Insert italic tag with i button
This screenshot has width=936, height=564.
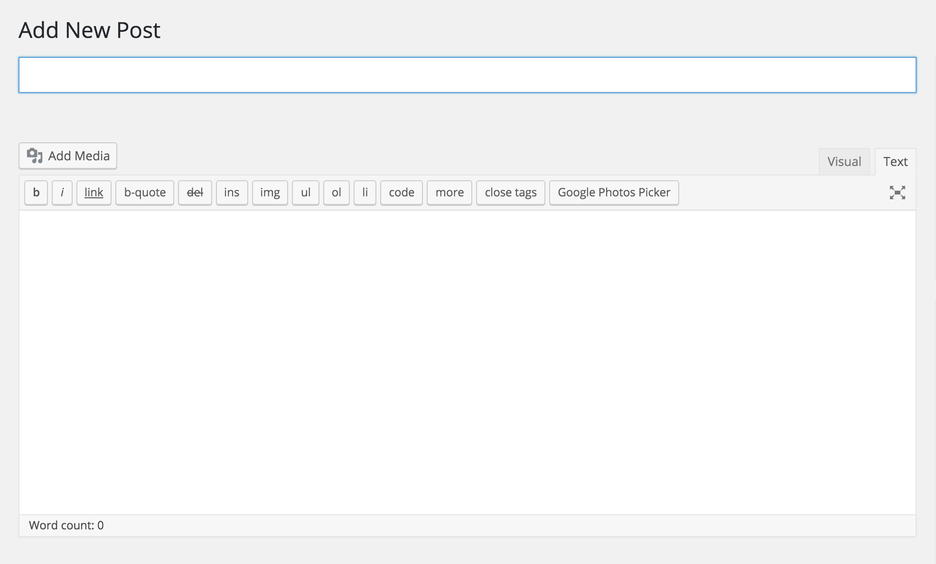(x=62, y=193)
